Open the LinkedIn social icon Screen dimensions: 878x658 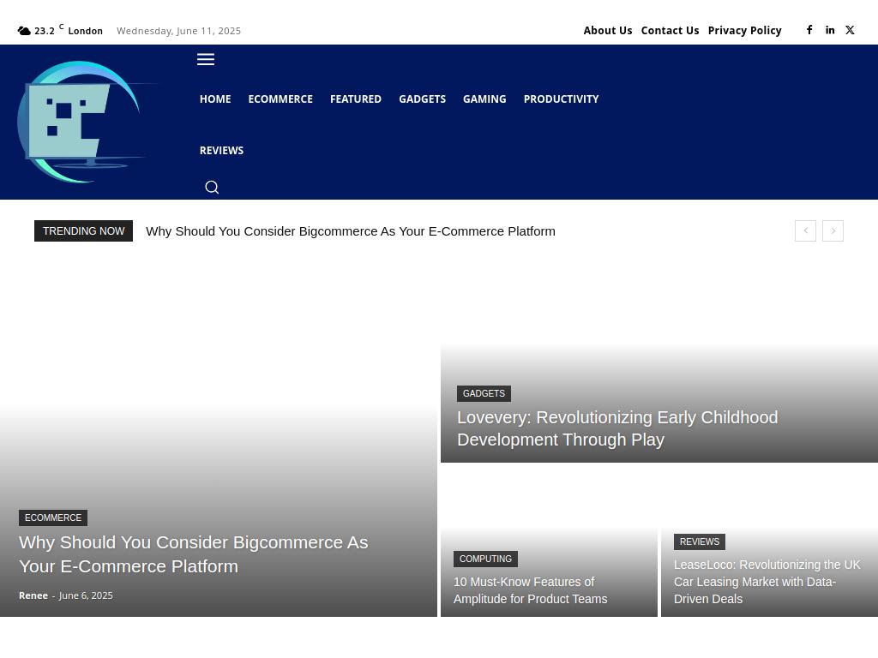click(830, 30)
